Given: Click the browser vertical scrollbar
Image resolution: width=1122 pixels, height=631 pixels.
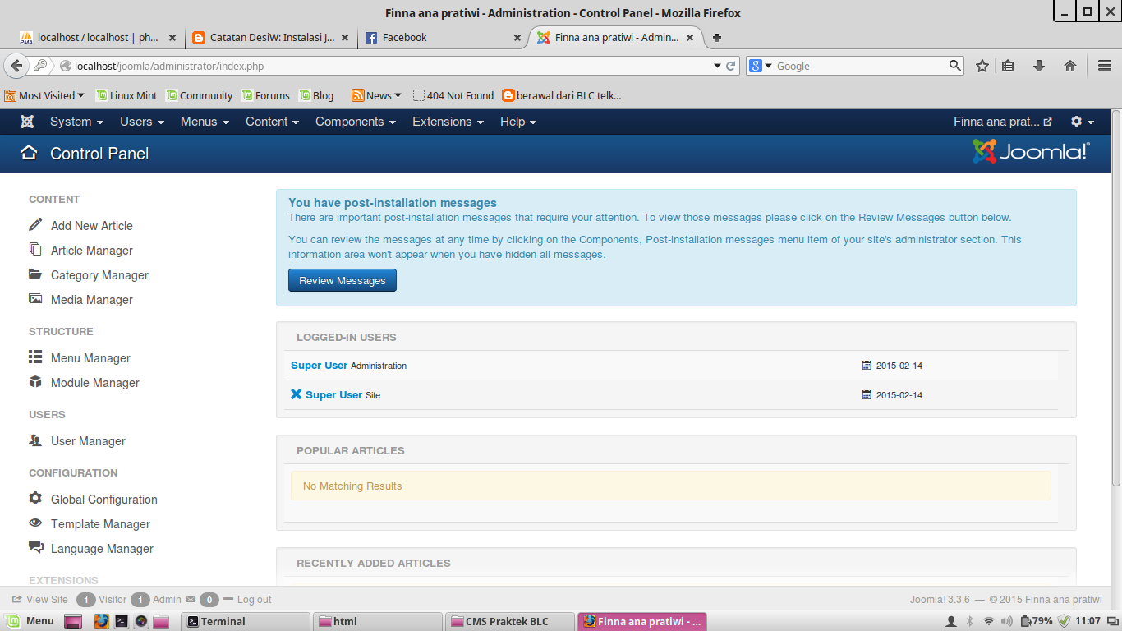Looking at the screenshot, I should 1115,296.
